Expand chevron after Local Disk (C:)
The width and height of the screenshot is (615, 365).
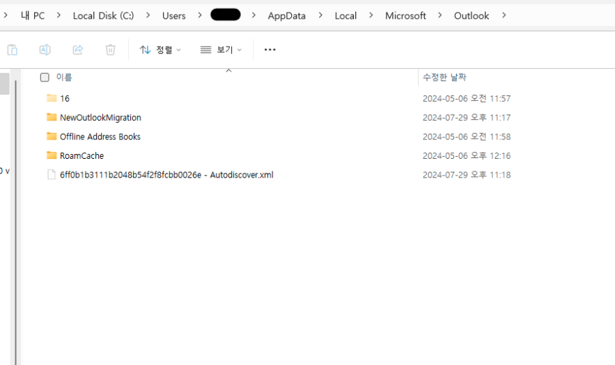[148, 15]
